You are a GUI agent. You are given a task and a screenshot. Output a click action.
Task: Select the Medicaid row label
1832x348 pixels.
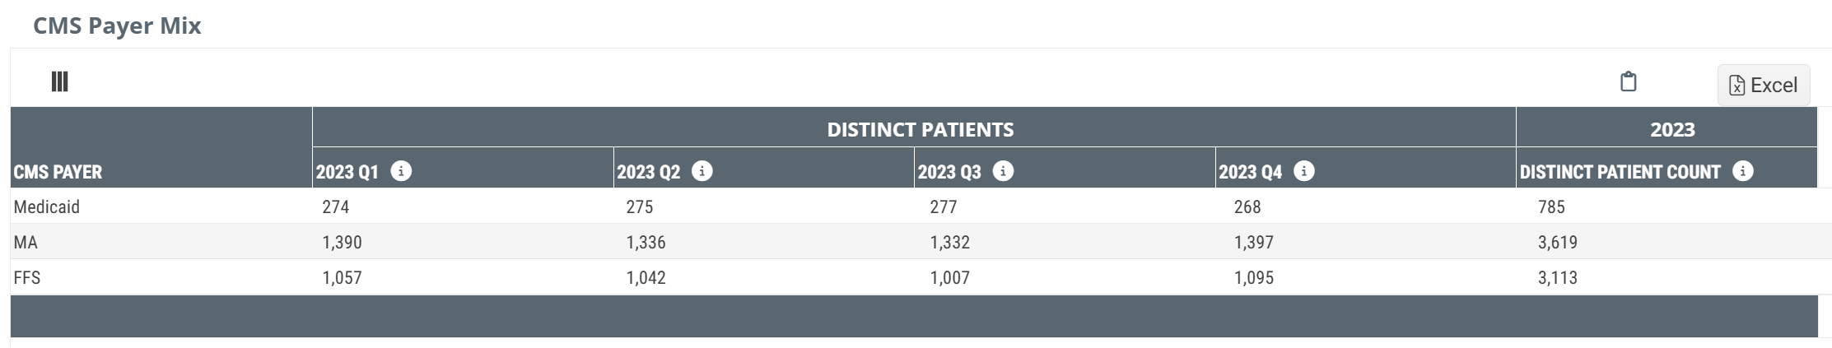[47, 206]
